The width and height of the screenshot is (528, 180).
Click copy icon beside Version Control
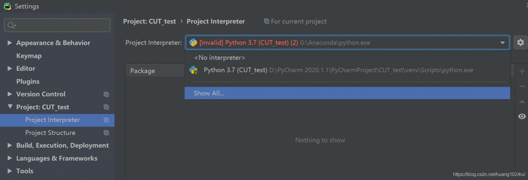pyautogui.click(x=106, y=94)
